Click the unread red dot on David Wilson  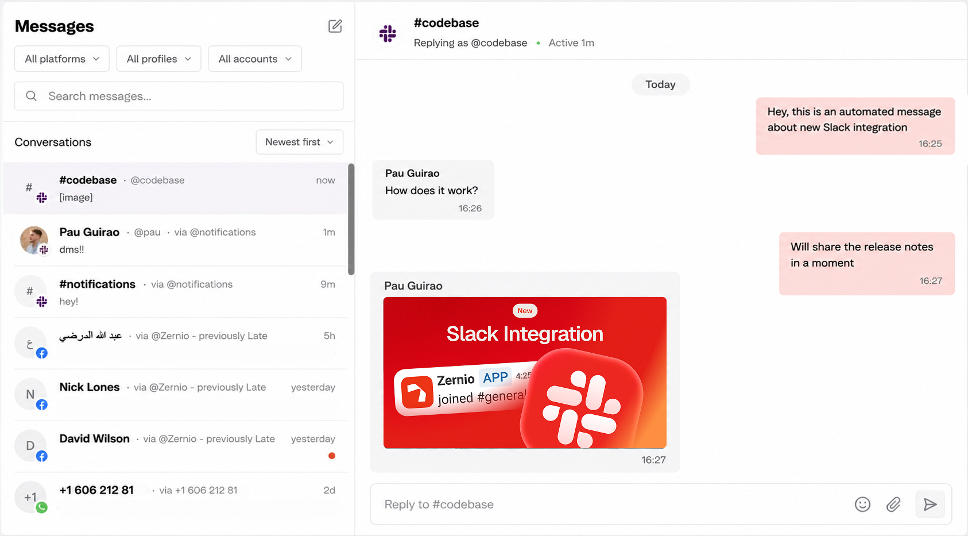332,456
